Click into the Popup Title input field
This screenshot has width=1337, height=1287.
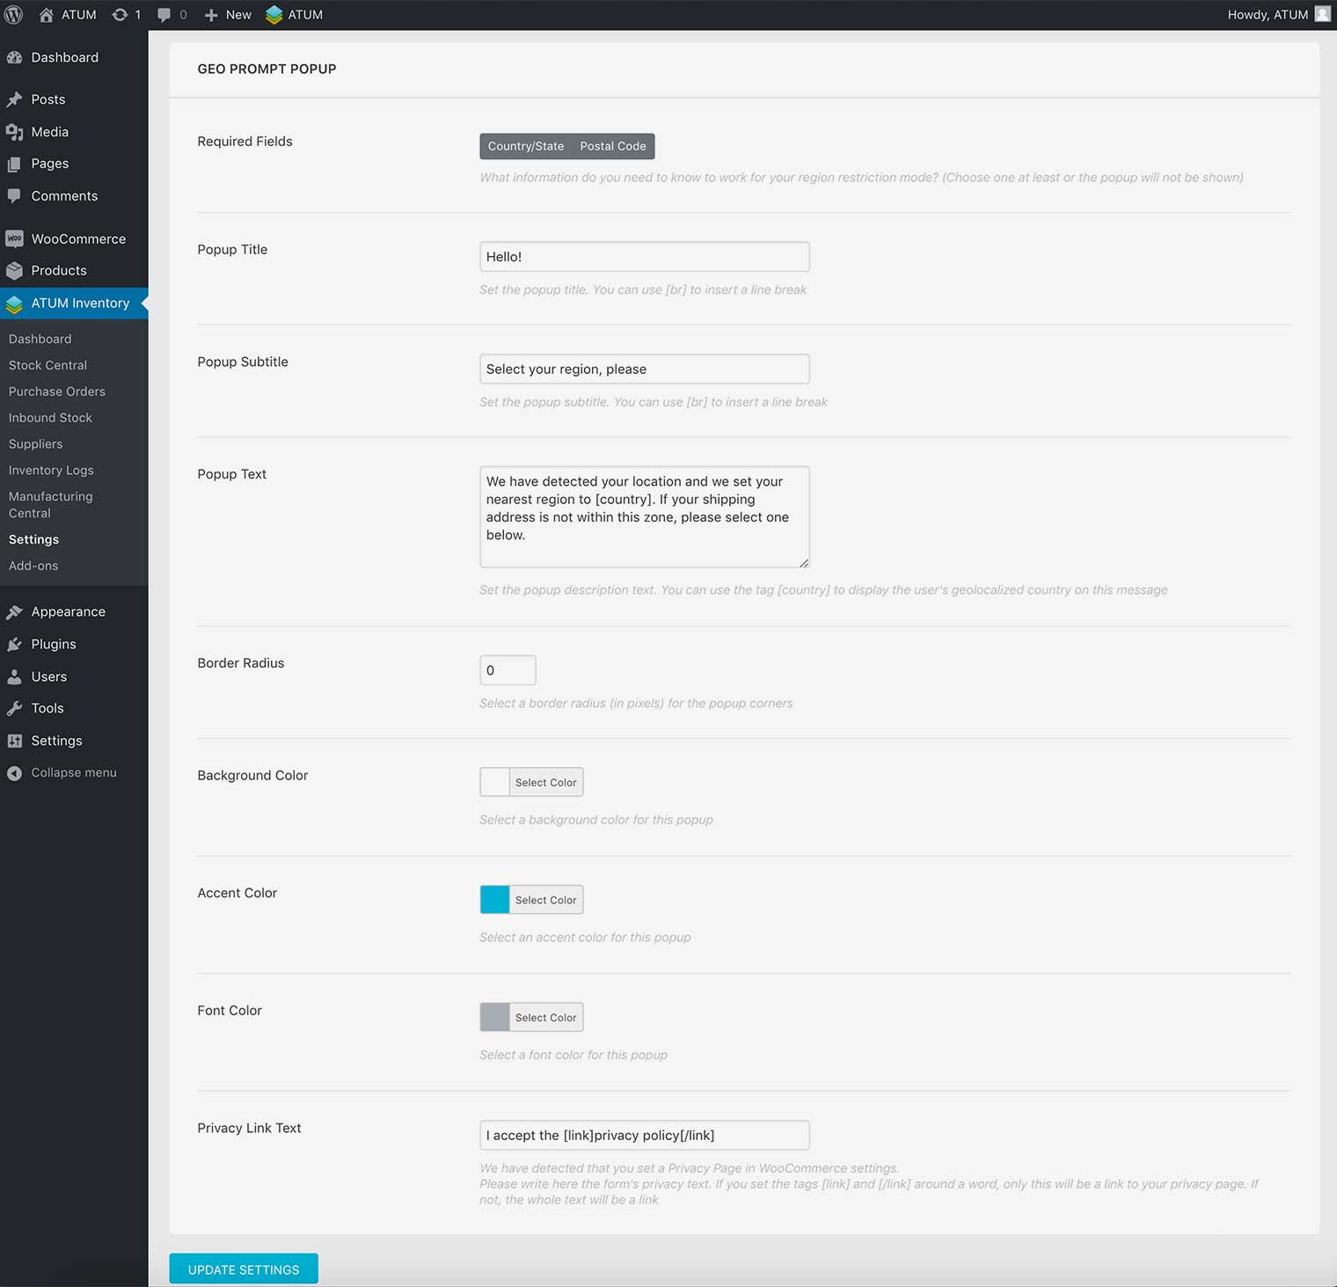pos(644,257)
